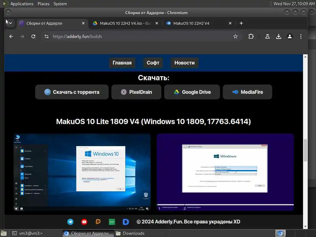
Task: Click page scrollbar up arrow
Action: coord(305,57)
